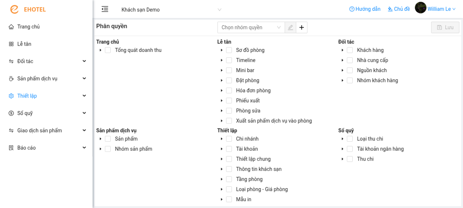This screenshot has width=463, height=208.
Task: Expand the Đối tác sidebar submenu chevron
Action: pyautogui.click(x=85, y=61)
